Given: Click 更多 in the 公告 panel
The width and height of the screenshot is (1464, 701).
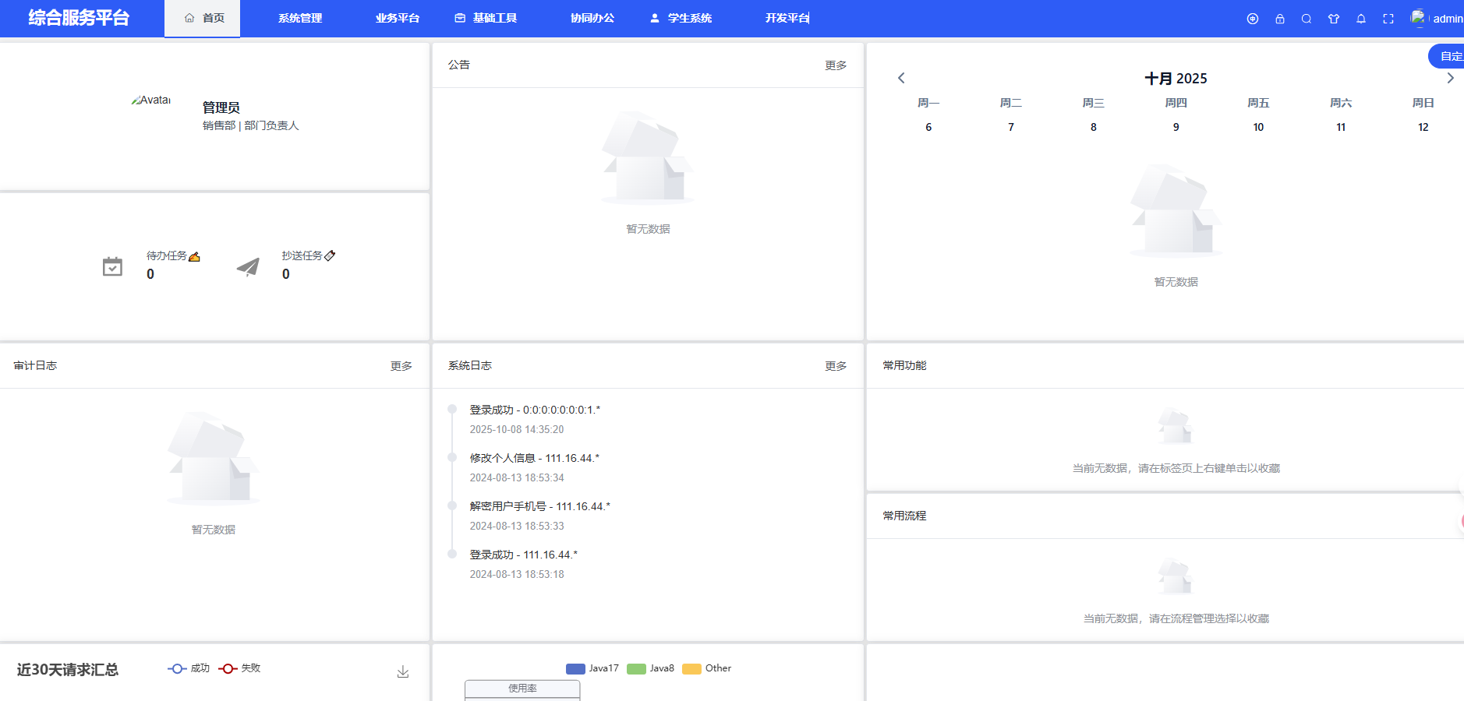Looking at the screenshot, I should pyautogui.click(x=836, y=65).
